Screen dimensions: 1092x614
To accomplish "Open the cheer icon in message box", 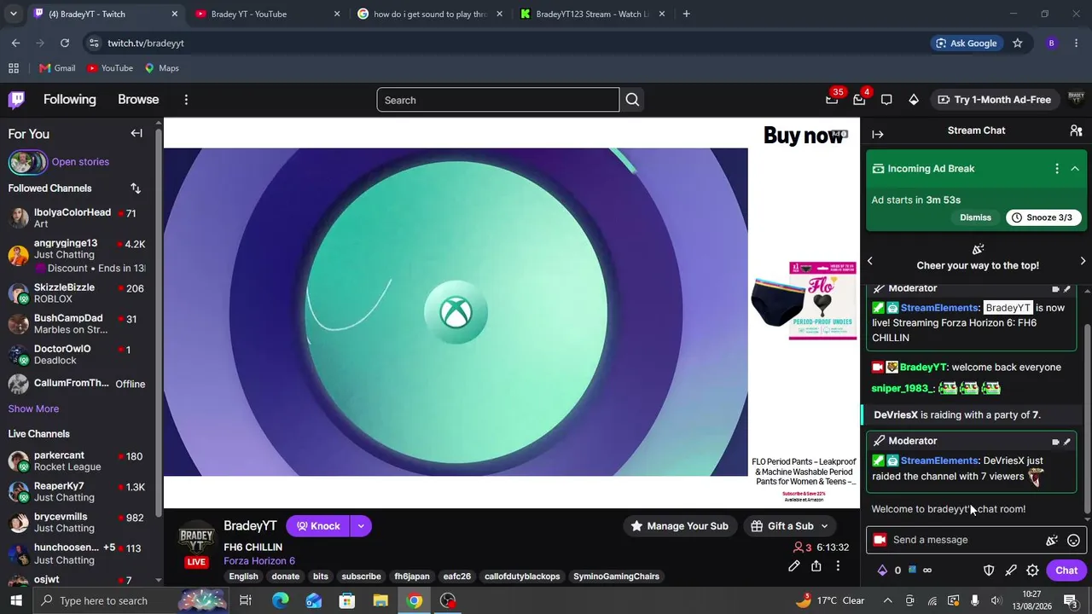I will (1052, 540).
